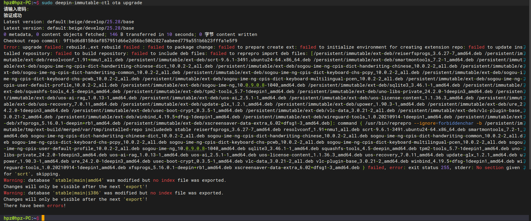Click the '--ignore=forbiddenchar' option text
531x221 pixels.
(444, 123)
